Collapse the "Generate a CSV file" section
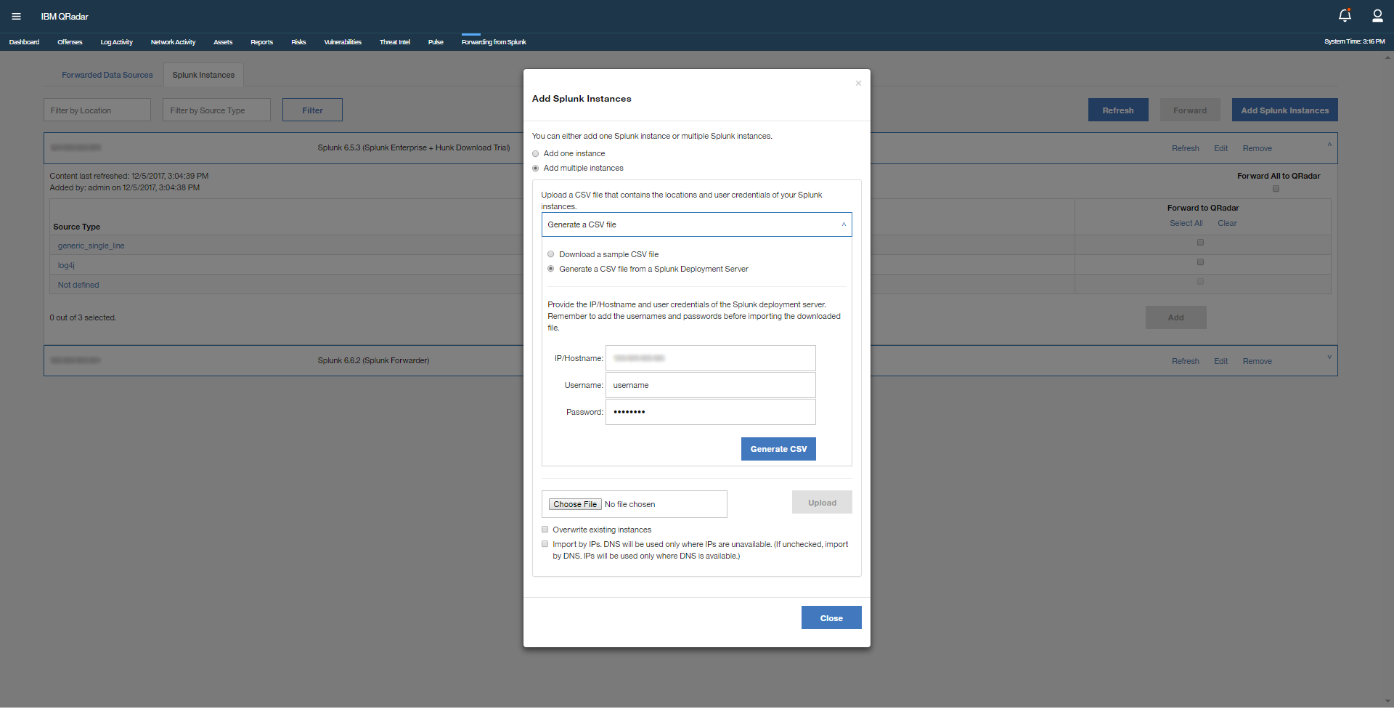 coord(843,224)
